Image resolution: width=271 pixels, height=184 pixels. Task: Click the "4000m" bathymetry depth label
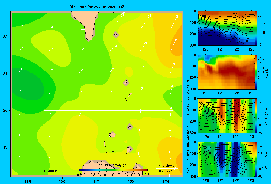(x=53, y=171)
